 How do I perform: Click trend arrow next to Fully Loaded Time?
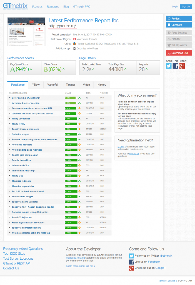click(93, 69)
